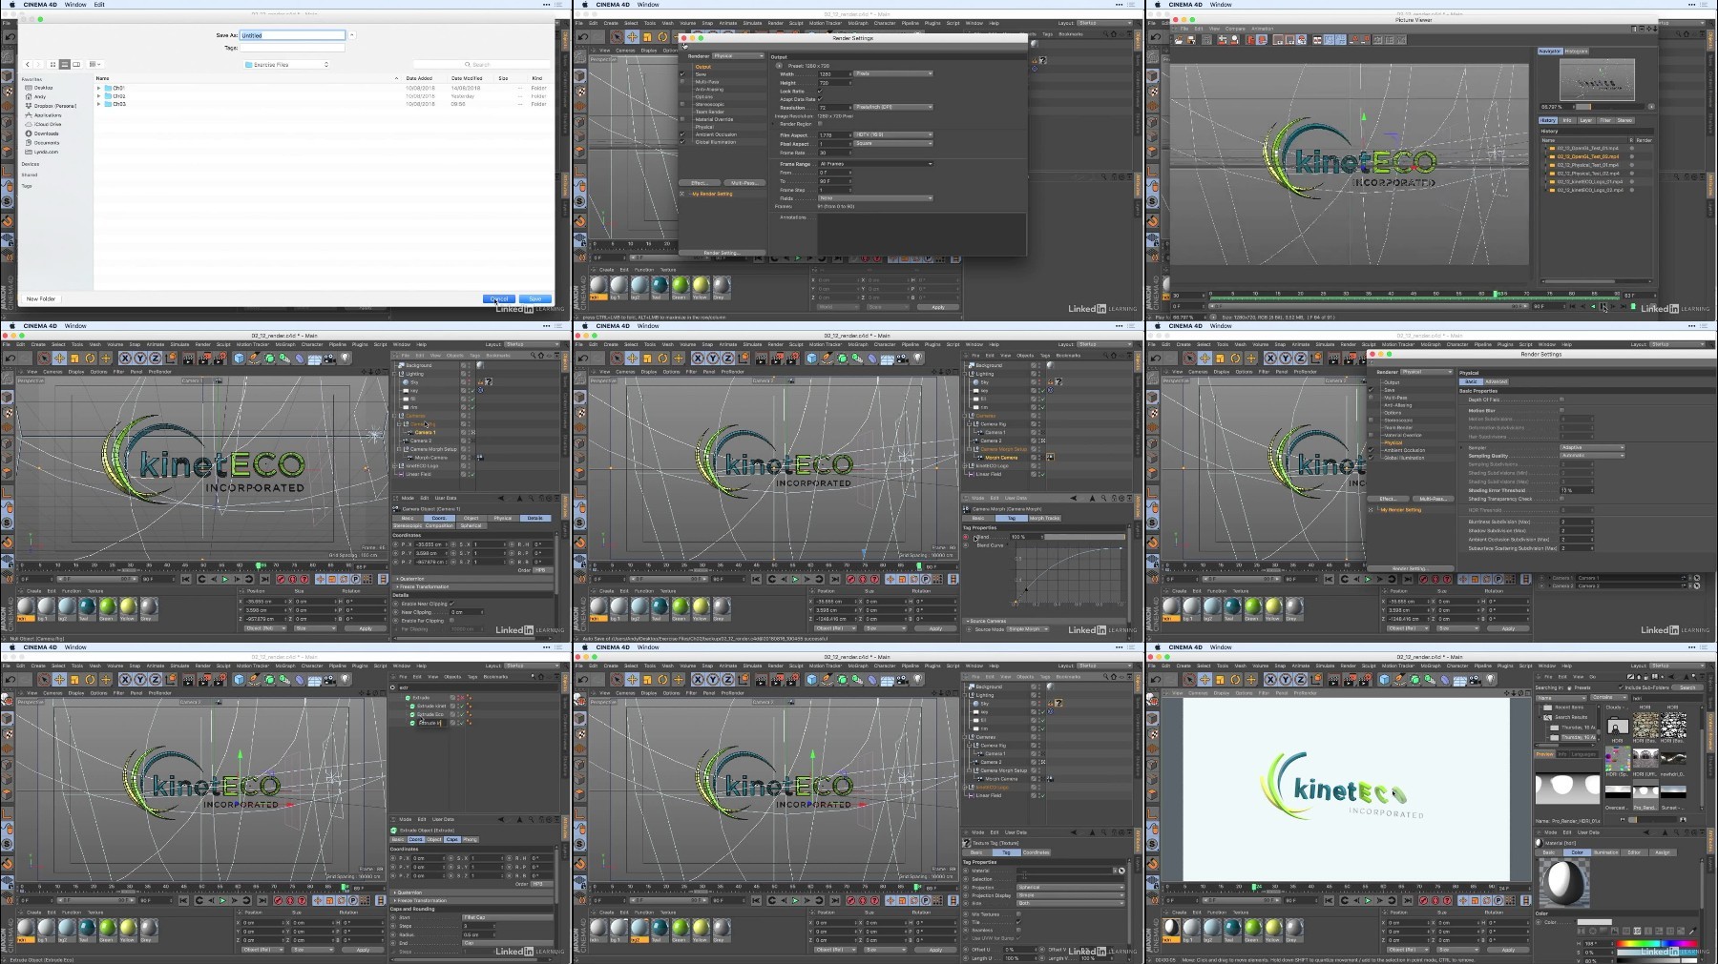Click Render Setting... button in Output Render Settings
Screen dimensions: 1718x964
[x=722, y=253]
